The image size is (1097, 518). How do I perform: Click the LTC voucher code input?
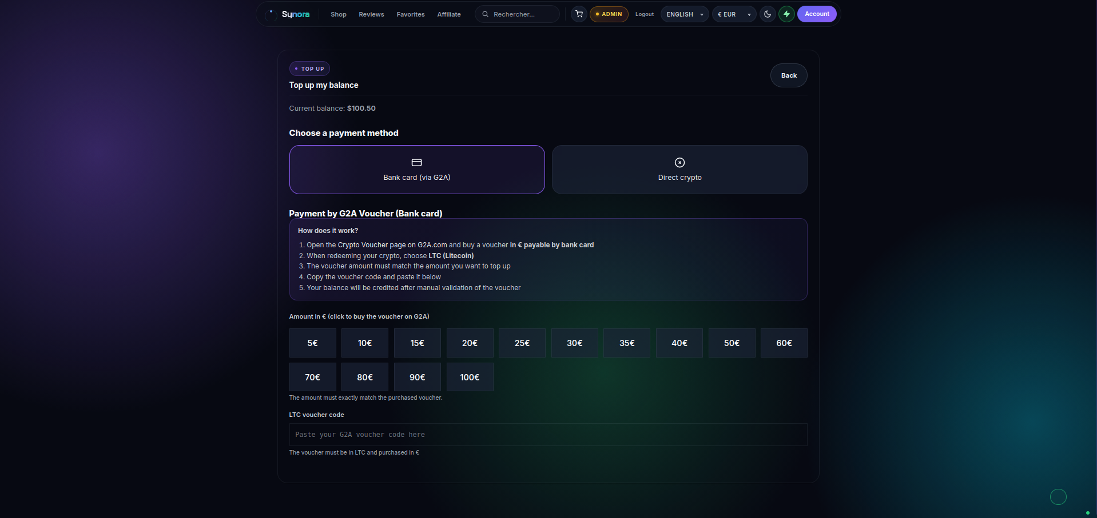pyautogui.click(x=548, y=435)
